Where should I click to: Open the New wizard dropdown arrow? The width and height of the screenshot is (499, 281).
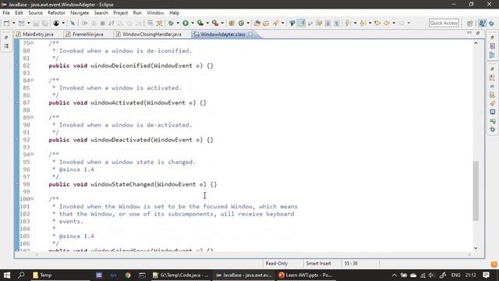click(13, 23)
